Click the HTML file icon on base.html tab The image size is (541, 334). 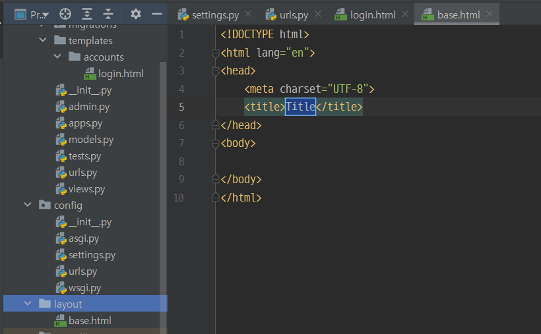pos(428,14)
